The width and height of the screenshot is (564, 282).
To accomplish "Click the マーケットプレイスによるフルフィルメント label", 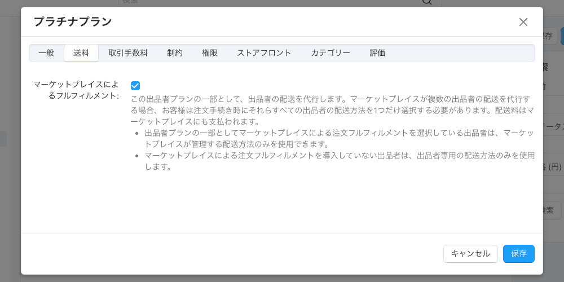I will pos(76,90).
